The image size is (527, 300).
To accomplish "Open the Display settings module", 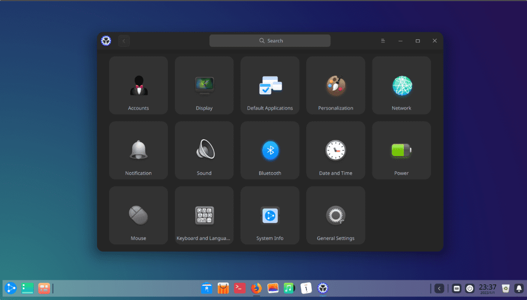I will click(x=204, y=85).
